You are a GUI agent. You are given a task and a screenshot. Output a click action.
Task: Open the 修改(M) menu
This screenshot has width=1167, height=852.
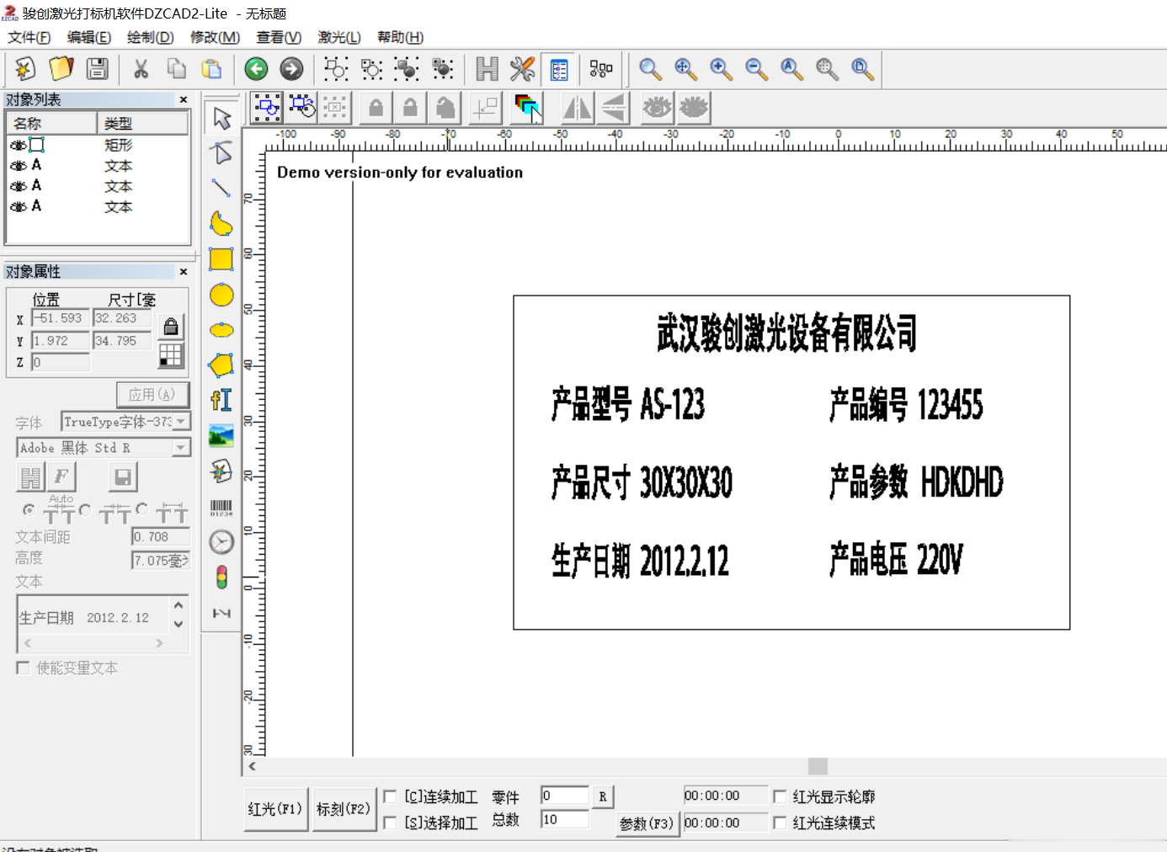coord(215,37)
